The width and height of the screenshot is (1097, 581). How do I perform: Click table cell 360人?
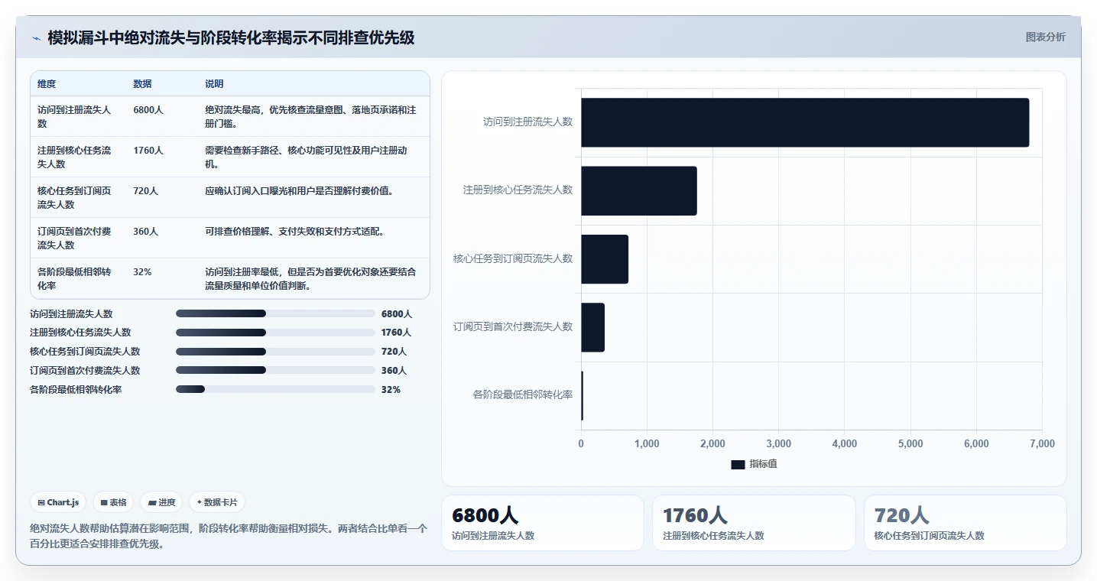(x=145, y=232)
